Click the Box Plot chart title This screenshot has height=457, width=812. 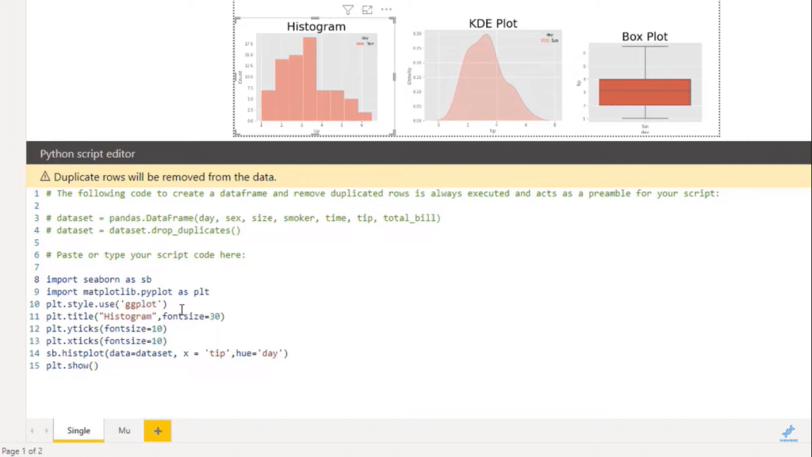[645, 36]
